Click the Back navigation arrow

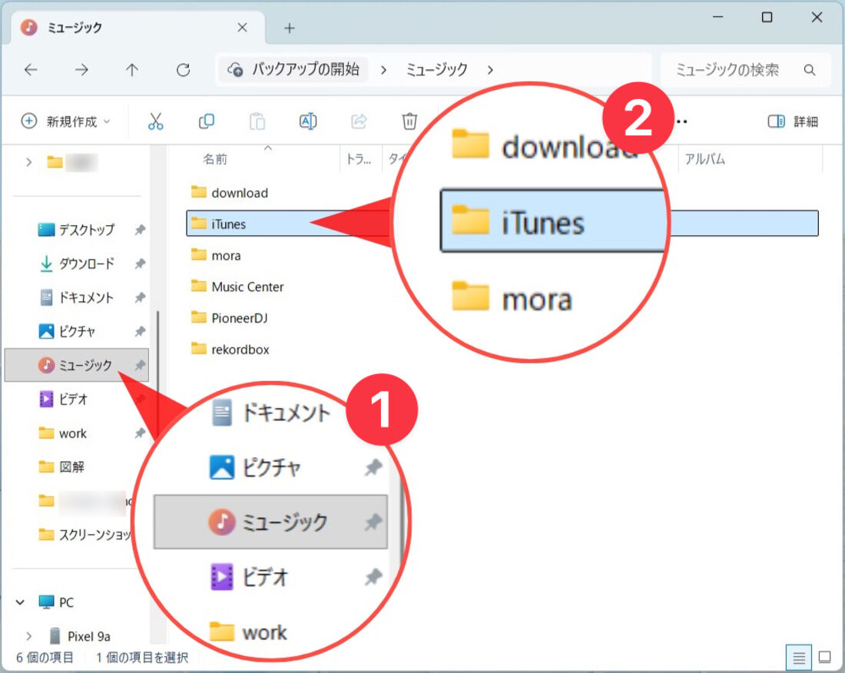tap(31, 69)
